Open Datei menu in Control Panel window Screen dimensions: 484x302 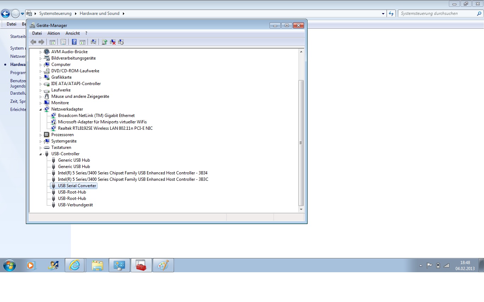point(11,24)
